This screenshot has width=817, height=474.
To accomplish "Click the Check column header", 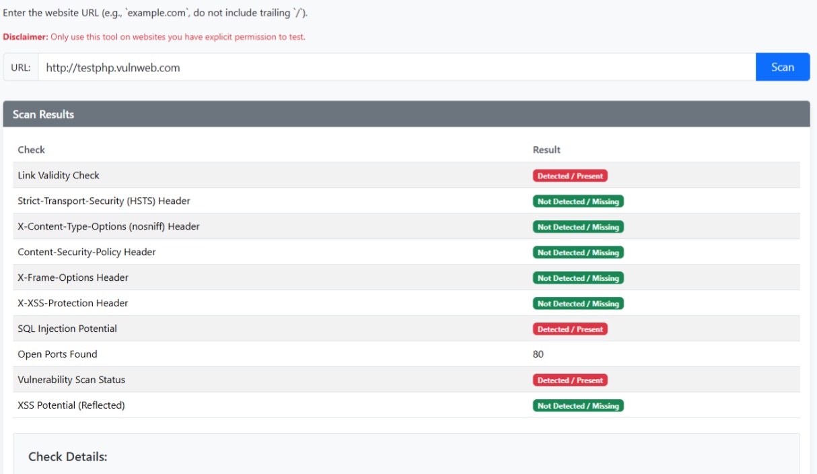I will coord(31,149).
